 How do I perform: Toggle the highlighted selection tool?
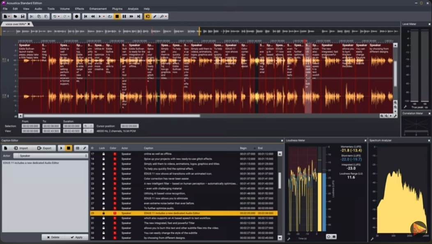click(148, 16)
